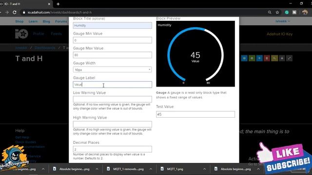Image resolution: width=312 pixels, height=175 pixels.
Task: Open a new browser tab with plus
Action: pos(58,4)
